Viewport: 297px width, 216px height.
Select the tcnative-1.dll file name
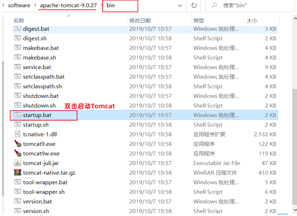40,134
